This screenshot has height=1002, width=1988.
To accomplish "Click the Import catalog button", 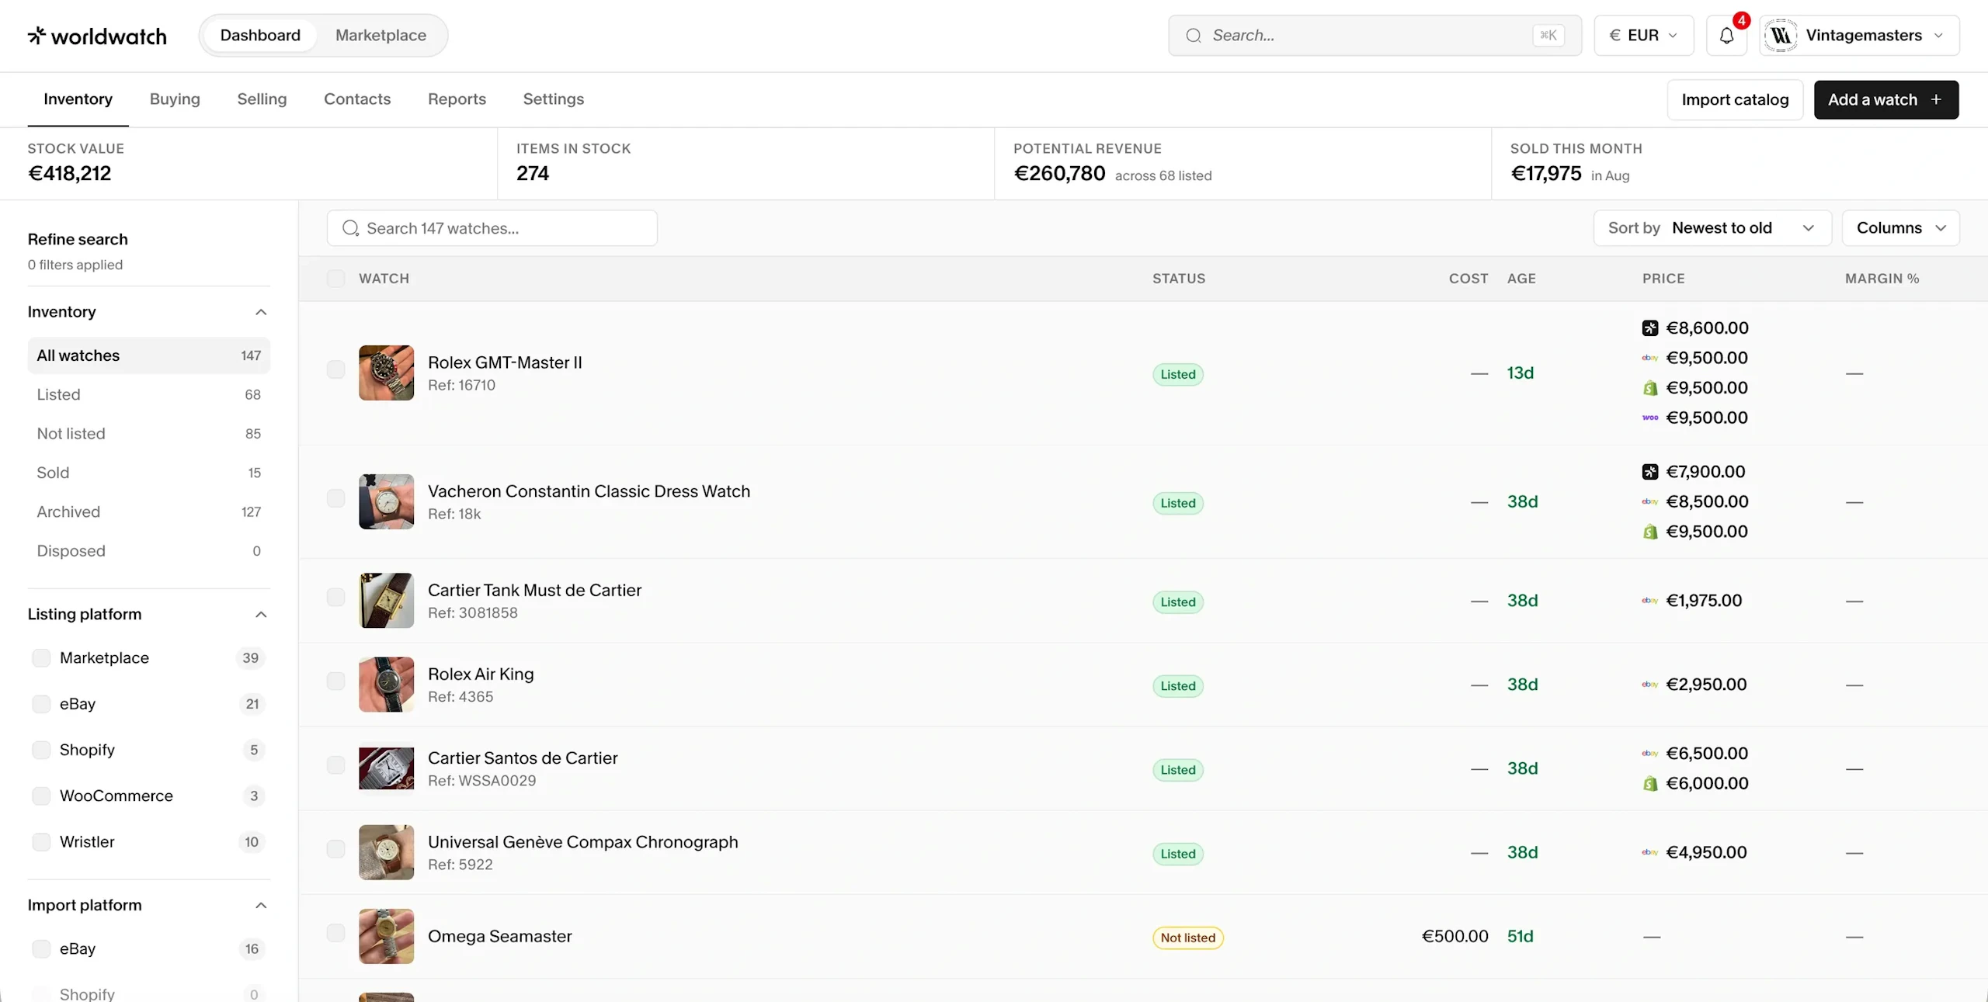I will click(x=1735, y=99).
